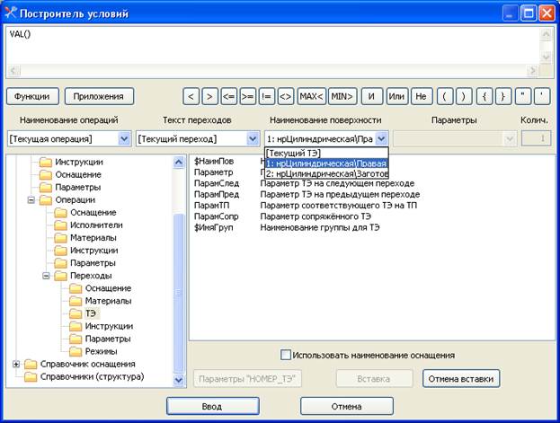Insert an opening curly brace
This screenshot has height=423, width=560.
[x=484, y=96]
